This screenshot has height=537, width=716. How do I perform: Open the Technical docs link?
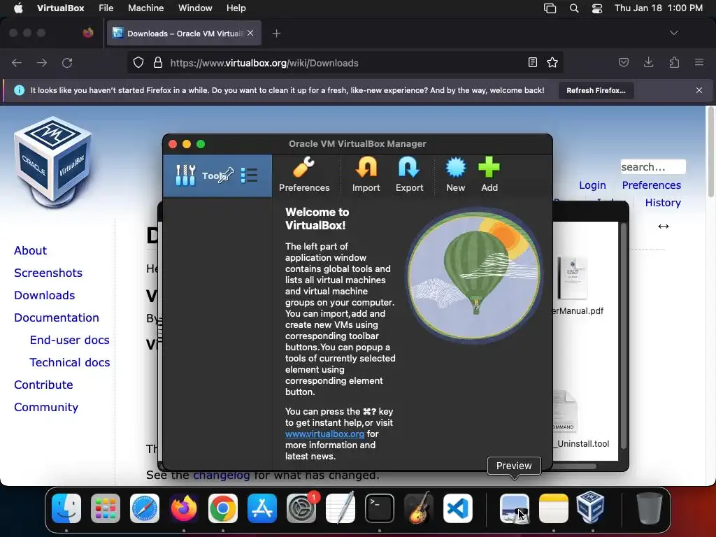tap(69, 362)
